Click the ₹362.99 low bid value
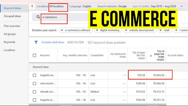 click(140, 100)
